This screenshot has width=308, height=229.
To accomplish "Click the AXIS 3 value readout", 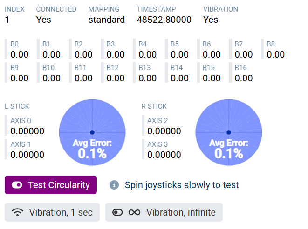I will (x=164, y=154).
